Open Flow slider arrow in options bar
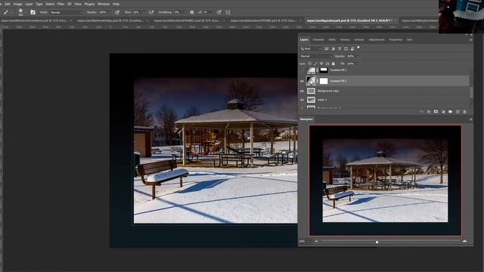 point(144,12)
